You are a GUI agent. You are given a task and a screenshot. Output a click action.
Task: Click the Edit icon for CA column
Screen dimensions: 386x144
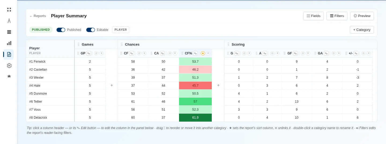(162, 53)
